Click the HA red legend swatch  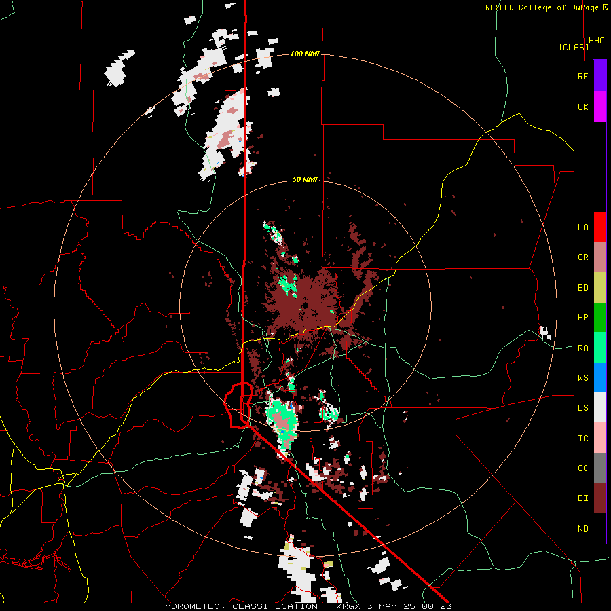[599, 227]
